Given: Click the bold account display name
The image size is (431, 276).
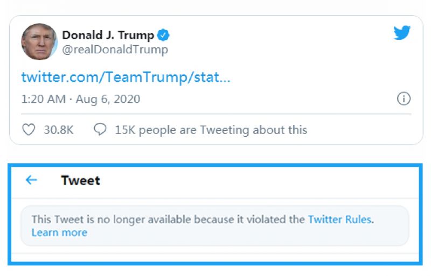Looking at the screenshot, I should click(x=108, y=36).
